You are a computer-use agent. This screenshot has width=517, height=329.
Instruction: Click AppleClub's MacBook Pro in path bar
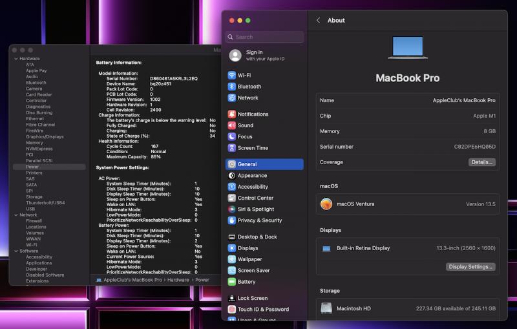[133, 280]
